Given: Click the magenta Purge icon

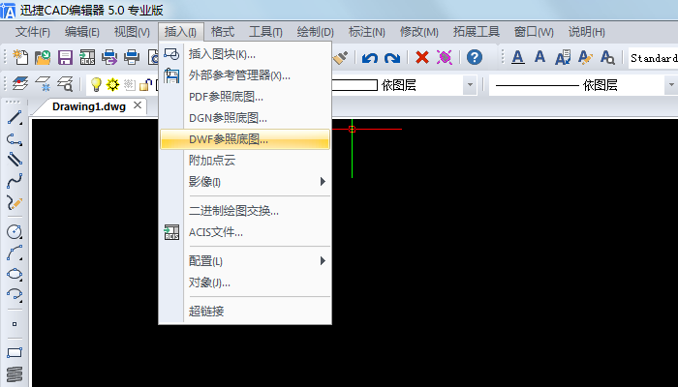Looking at the screenshot, I should 444,57.
